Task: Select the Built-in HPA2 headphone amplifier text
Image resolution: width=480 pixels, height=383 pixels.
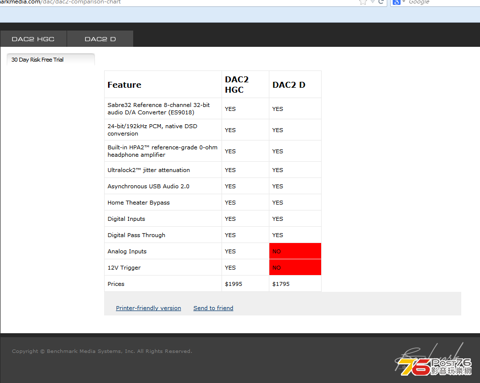Action: coord(163,151)
